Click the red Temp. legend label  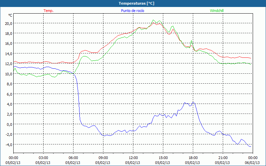[49, 11]
